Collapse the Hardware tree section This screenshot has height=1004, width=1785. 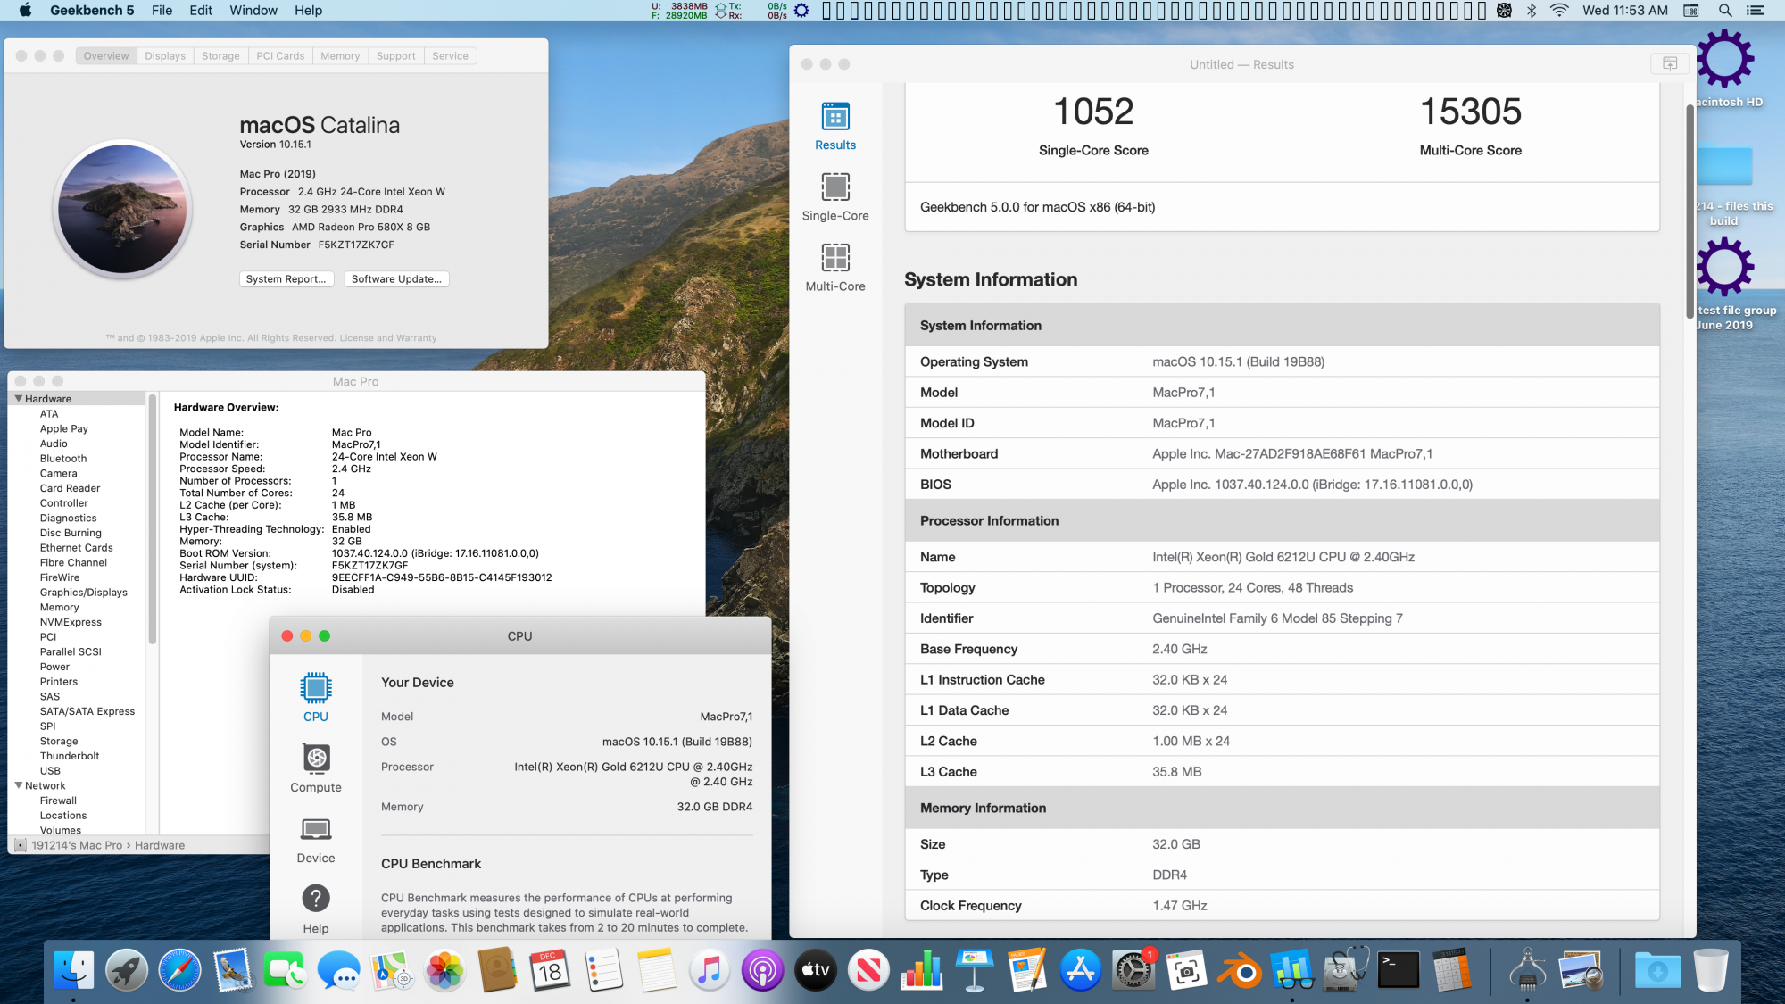19,399
